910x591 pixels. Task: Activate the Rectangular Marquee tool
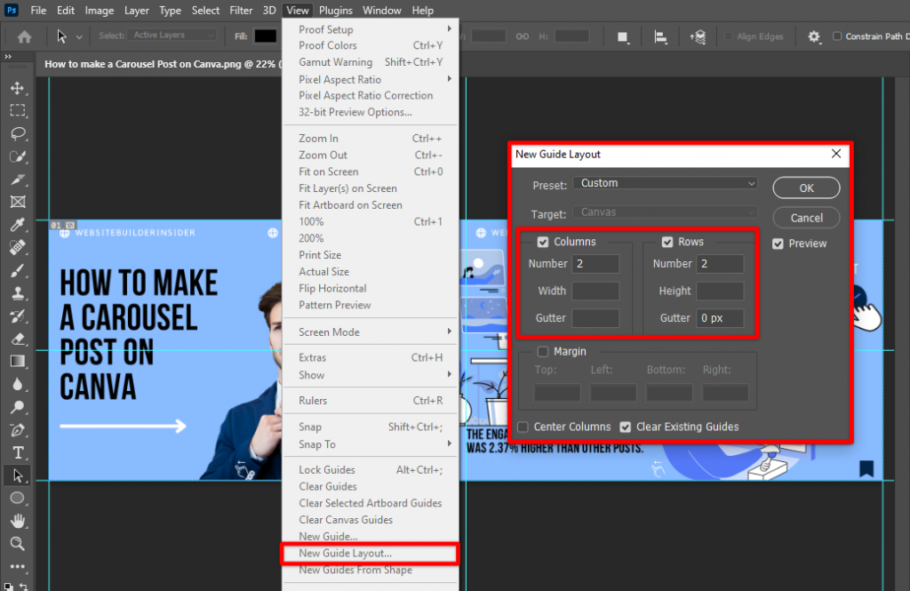click(x=19, y=110)
